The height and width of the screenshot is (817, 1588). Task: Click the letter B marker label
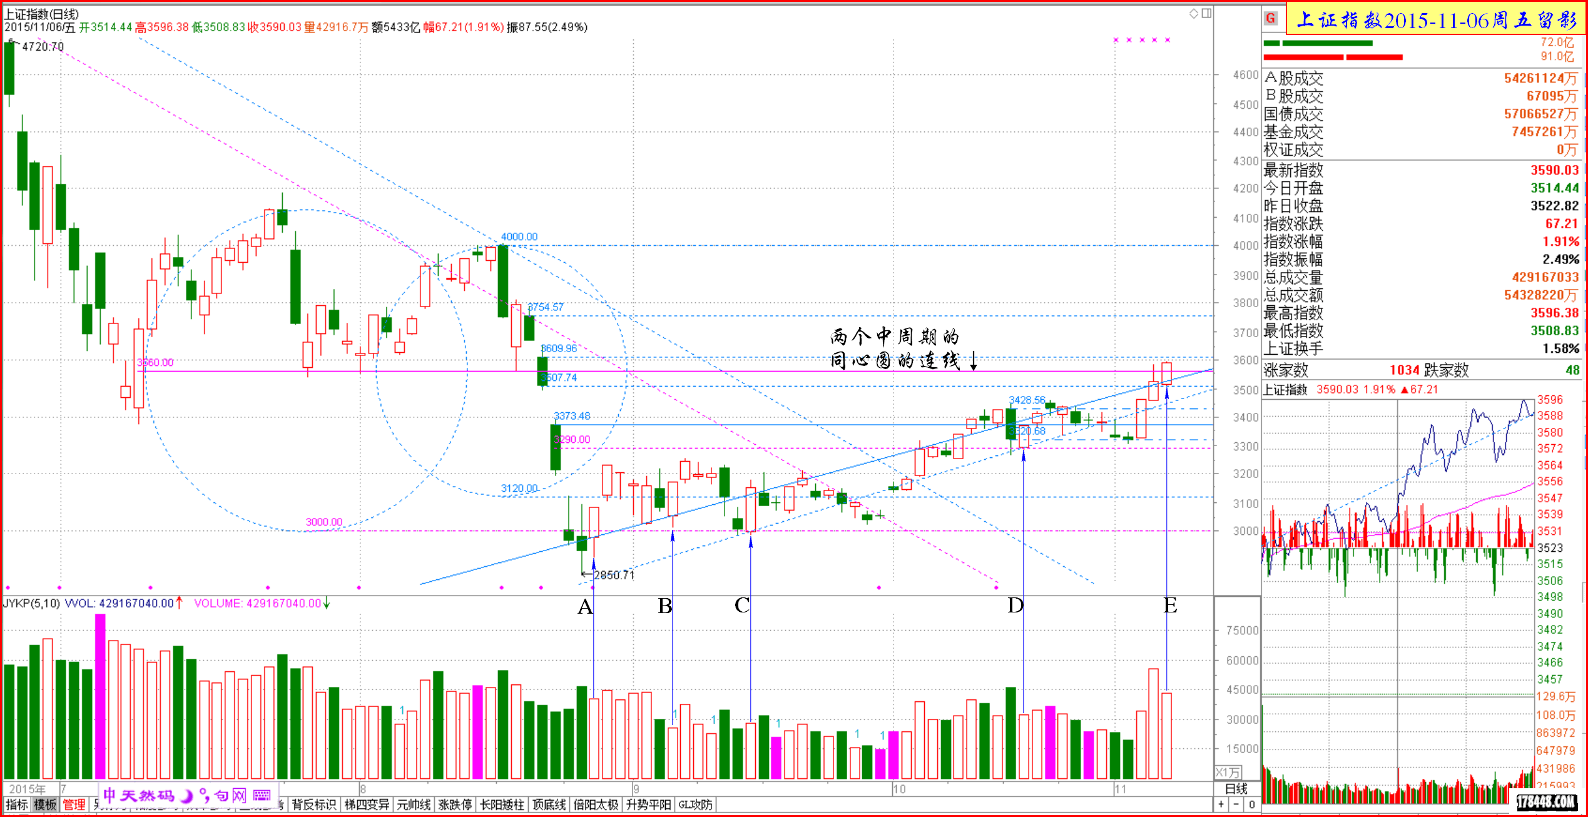pos(665,606)
